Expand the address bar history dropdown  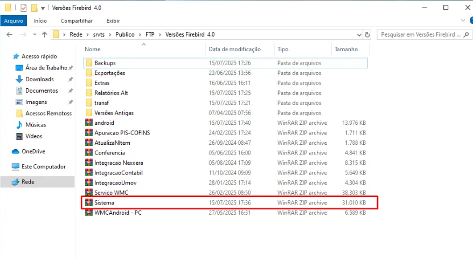pyautogui.click(x=359, y=34)
